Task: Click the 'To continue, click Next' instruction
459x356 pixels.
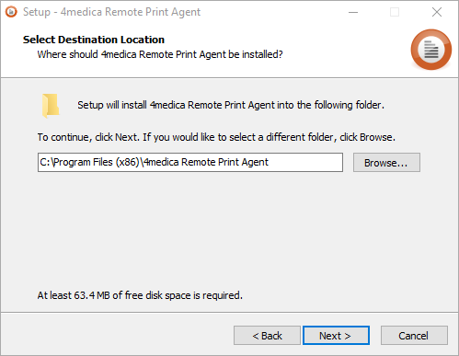Action: pyautogui.click(x=216, y=137)
